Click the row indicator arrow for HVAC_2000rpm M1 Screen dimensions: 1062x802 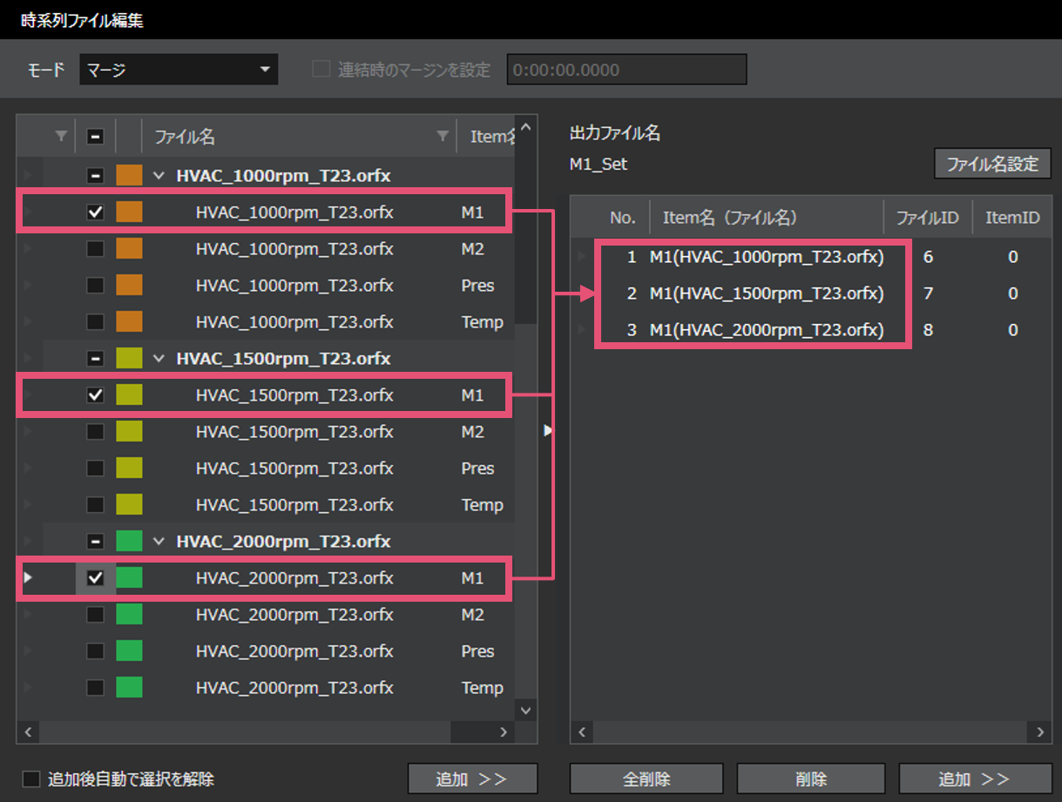pos(28,577)
